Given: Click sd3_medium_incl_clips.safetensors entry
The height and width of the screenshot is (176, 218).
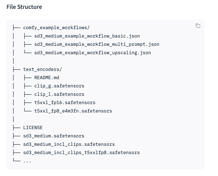Looking at the screenshot, I should coord(69,144).
